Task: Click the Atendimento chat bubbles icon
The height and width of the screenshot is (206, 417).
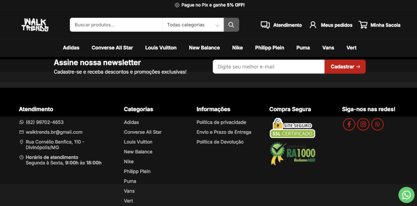Action: click(265, 25)
